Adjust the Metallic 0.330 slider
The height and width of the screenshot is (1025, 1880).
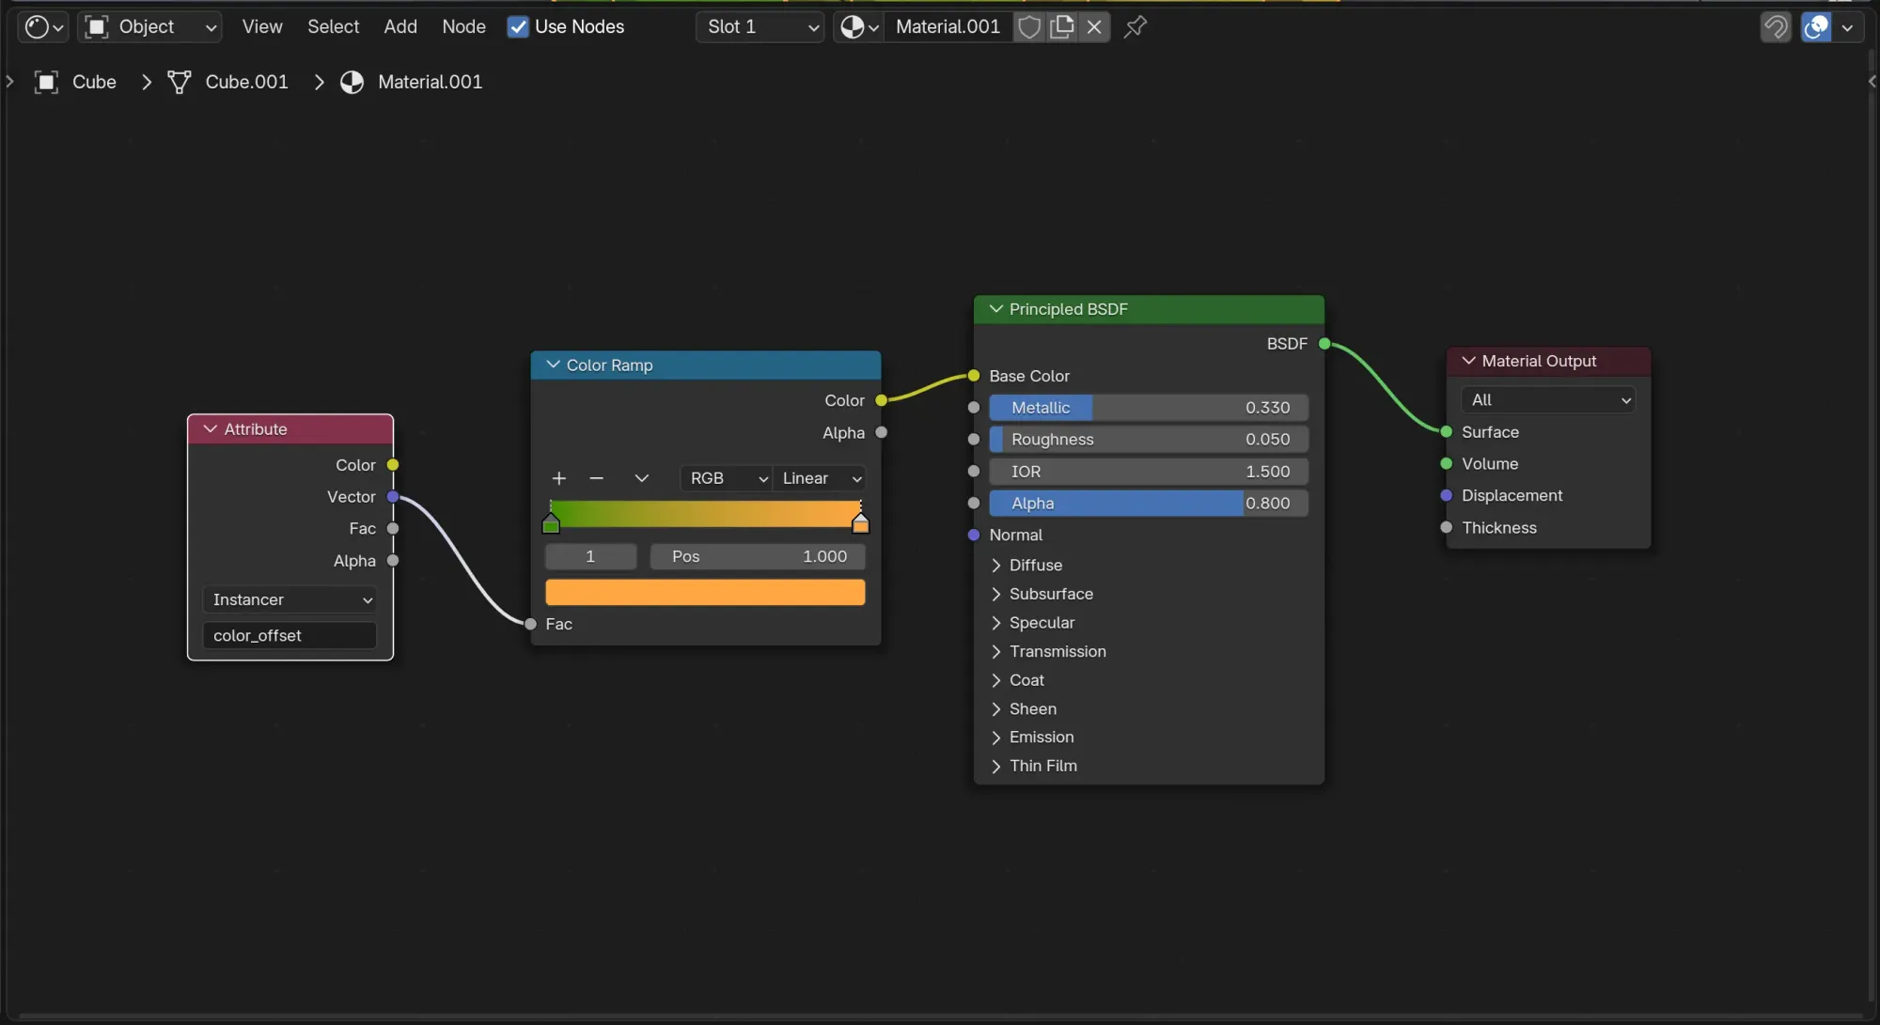coord(1149,408)
